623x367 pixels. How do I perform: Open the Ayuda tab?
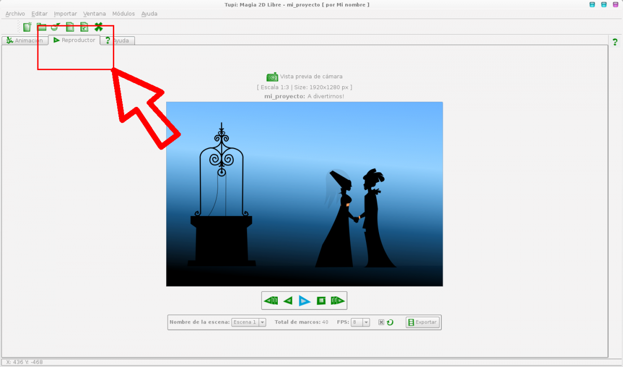tap(118, 40)
